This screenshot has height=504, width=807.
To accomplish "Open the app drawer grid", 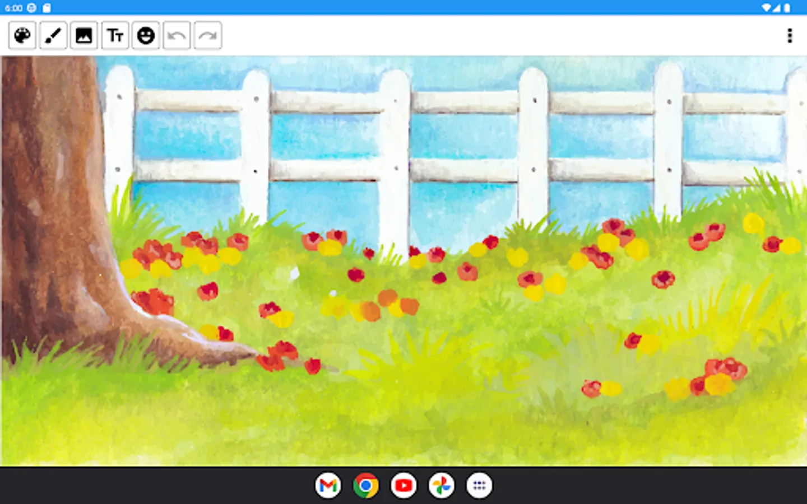I will pyautogui.click(x=479, y=486).
